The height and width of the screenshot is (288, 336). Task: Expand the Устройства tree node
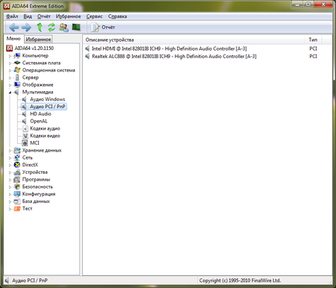click(10, 172)
